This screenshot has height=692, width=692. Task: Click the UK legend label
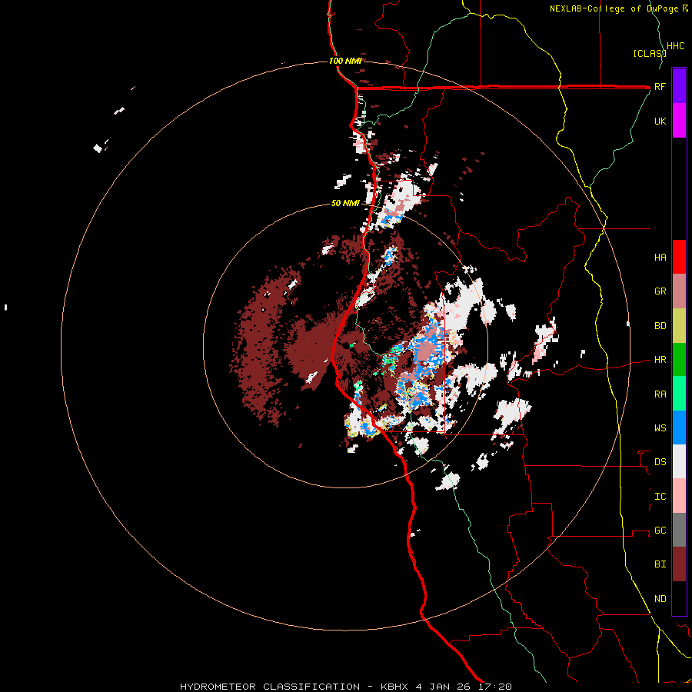click(660, 121)
